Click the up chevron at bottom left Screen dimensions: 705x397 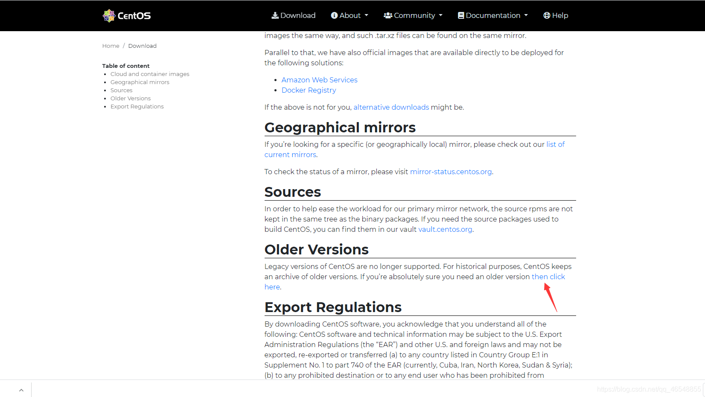pyautogui.click(x=21, y=390)
